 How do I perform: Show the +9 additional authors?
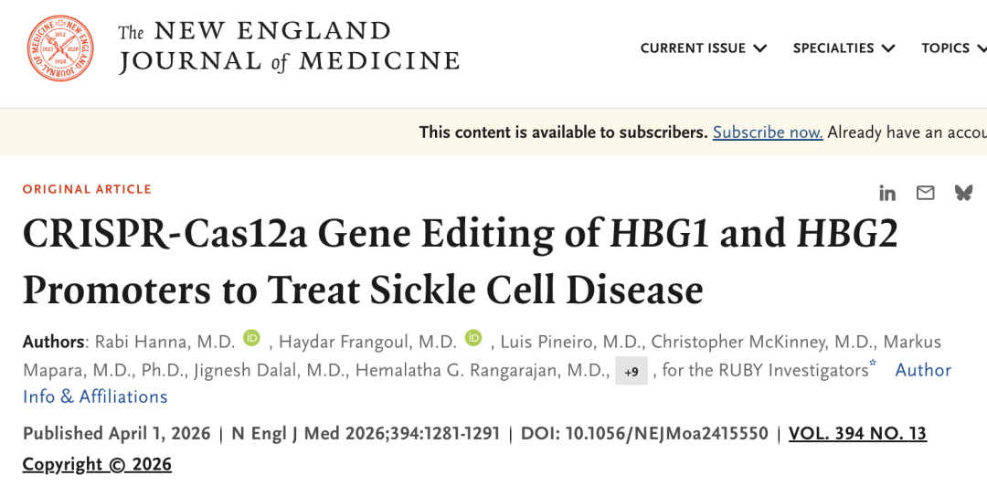[x=631, y=371]
